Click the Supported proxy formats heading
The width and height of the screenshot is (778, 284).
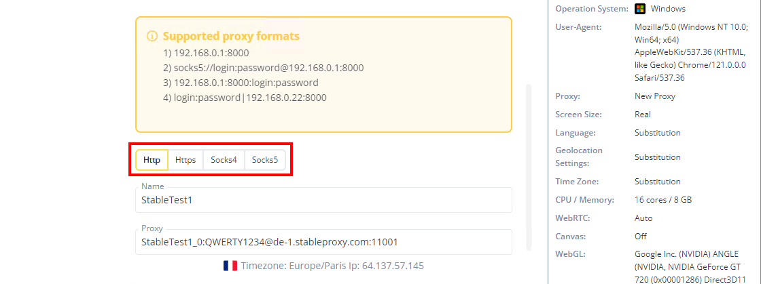(x=231, y=37)
